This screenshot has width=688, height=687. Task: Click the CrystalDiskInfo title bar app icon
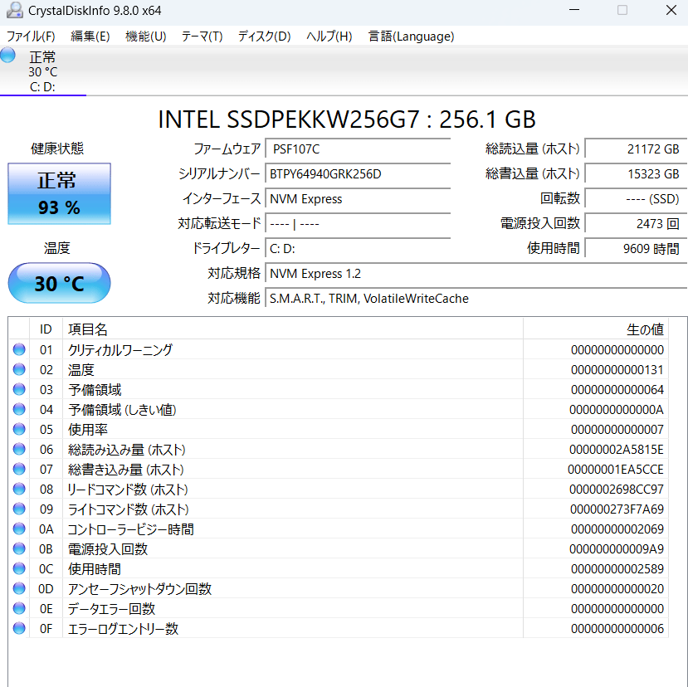(14, 11)
